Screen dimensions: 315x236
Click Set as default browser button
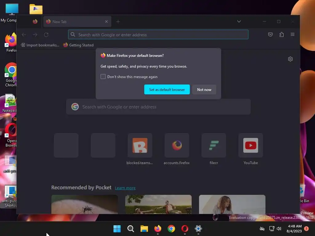coord(167,89)
